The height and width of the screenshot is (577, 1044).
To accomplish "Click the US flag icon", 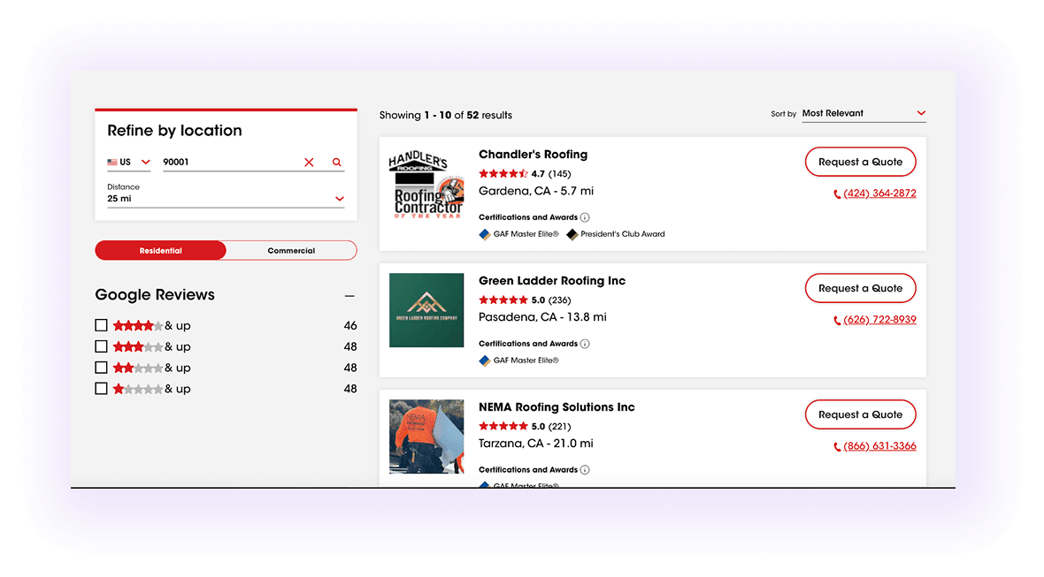I will 112,163.
